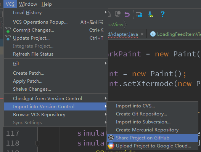Open the Window menu
Image resolution: width=201 pixels, height=152 pixels.
click(28, 4)
